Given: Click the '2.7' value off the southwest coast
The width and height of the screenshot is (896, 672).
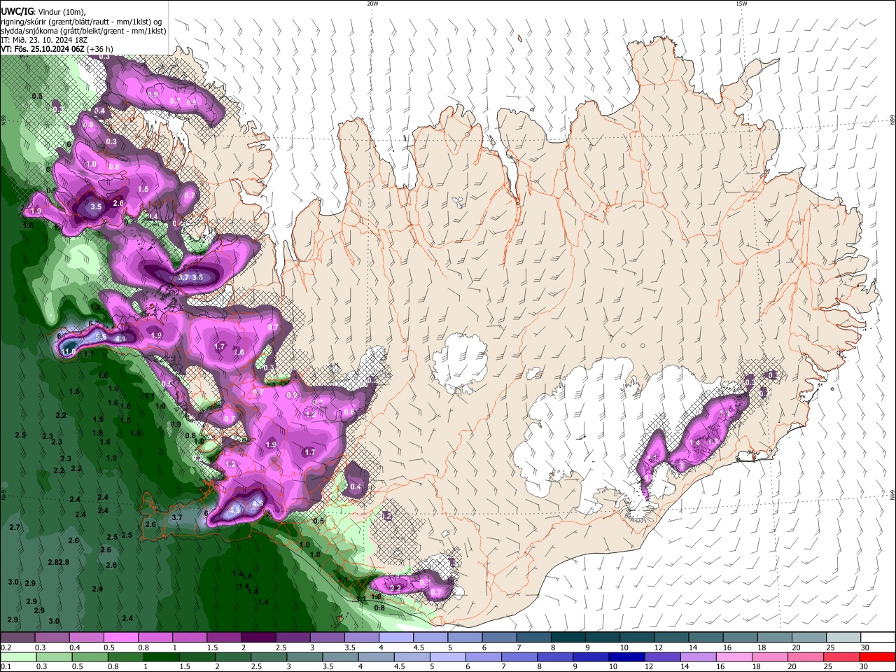Looking at the screenshot, I should [15, 527].
